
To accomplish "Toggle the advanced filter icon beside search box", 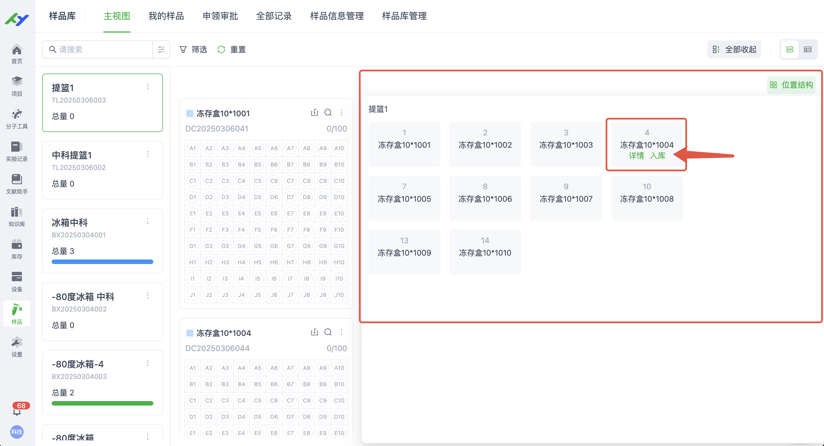I will point(161,49).
